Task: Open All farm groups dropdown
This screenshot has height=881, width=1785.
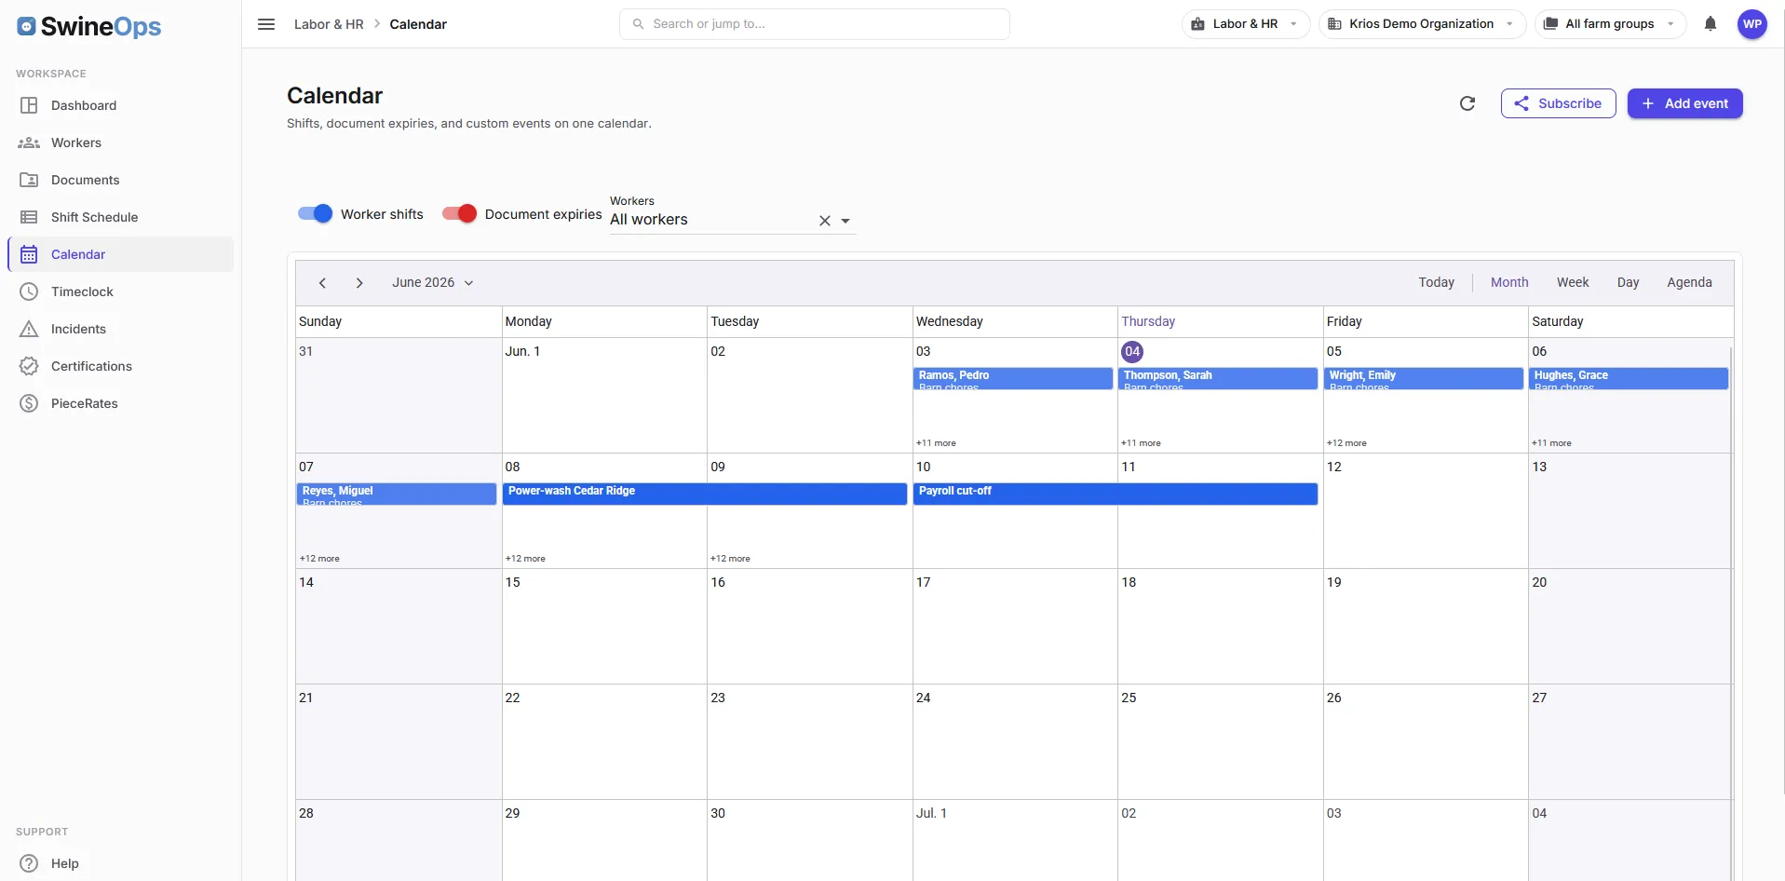Action: coord(1610,24)
